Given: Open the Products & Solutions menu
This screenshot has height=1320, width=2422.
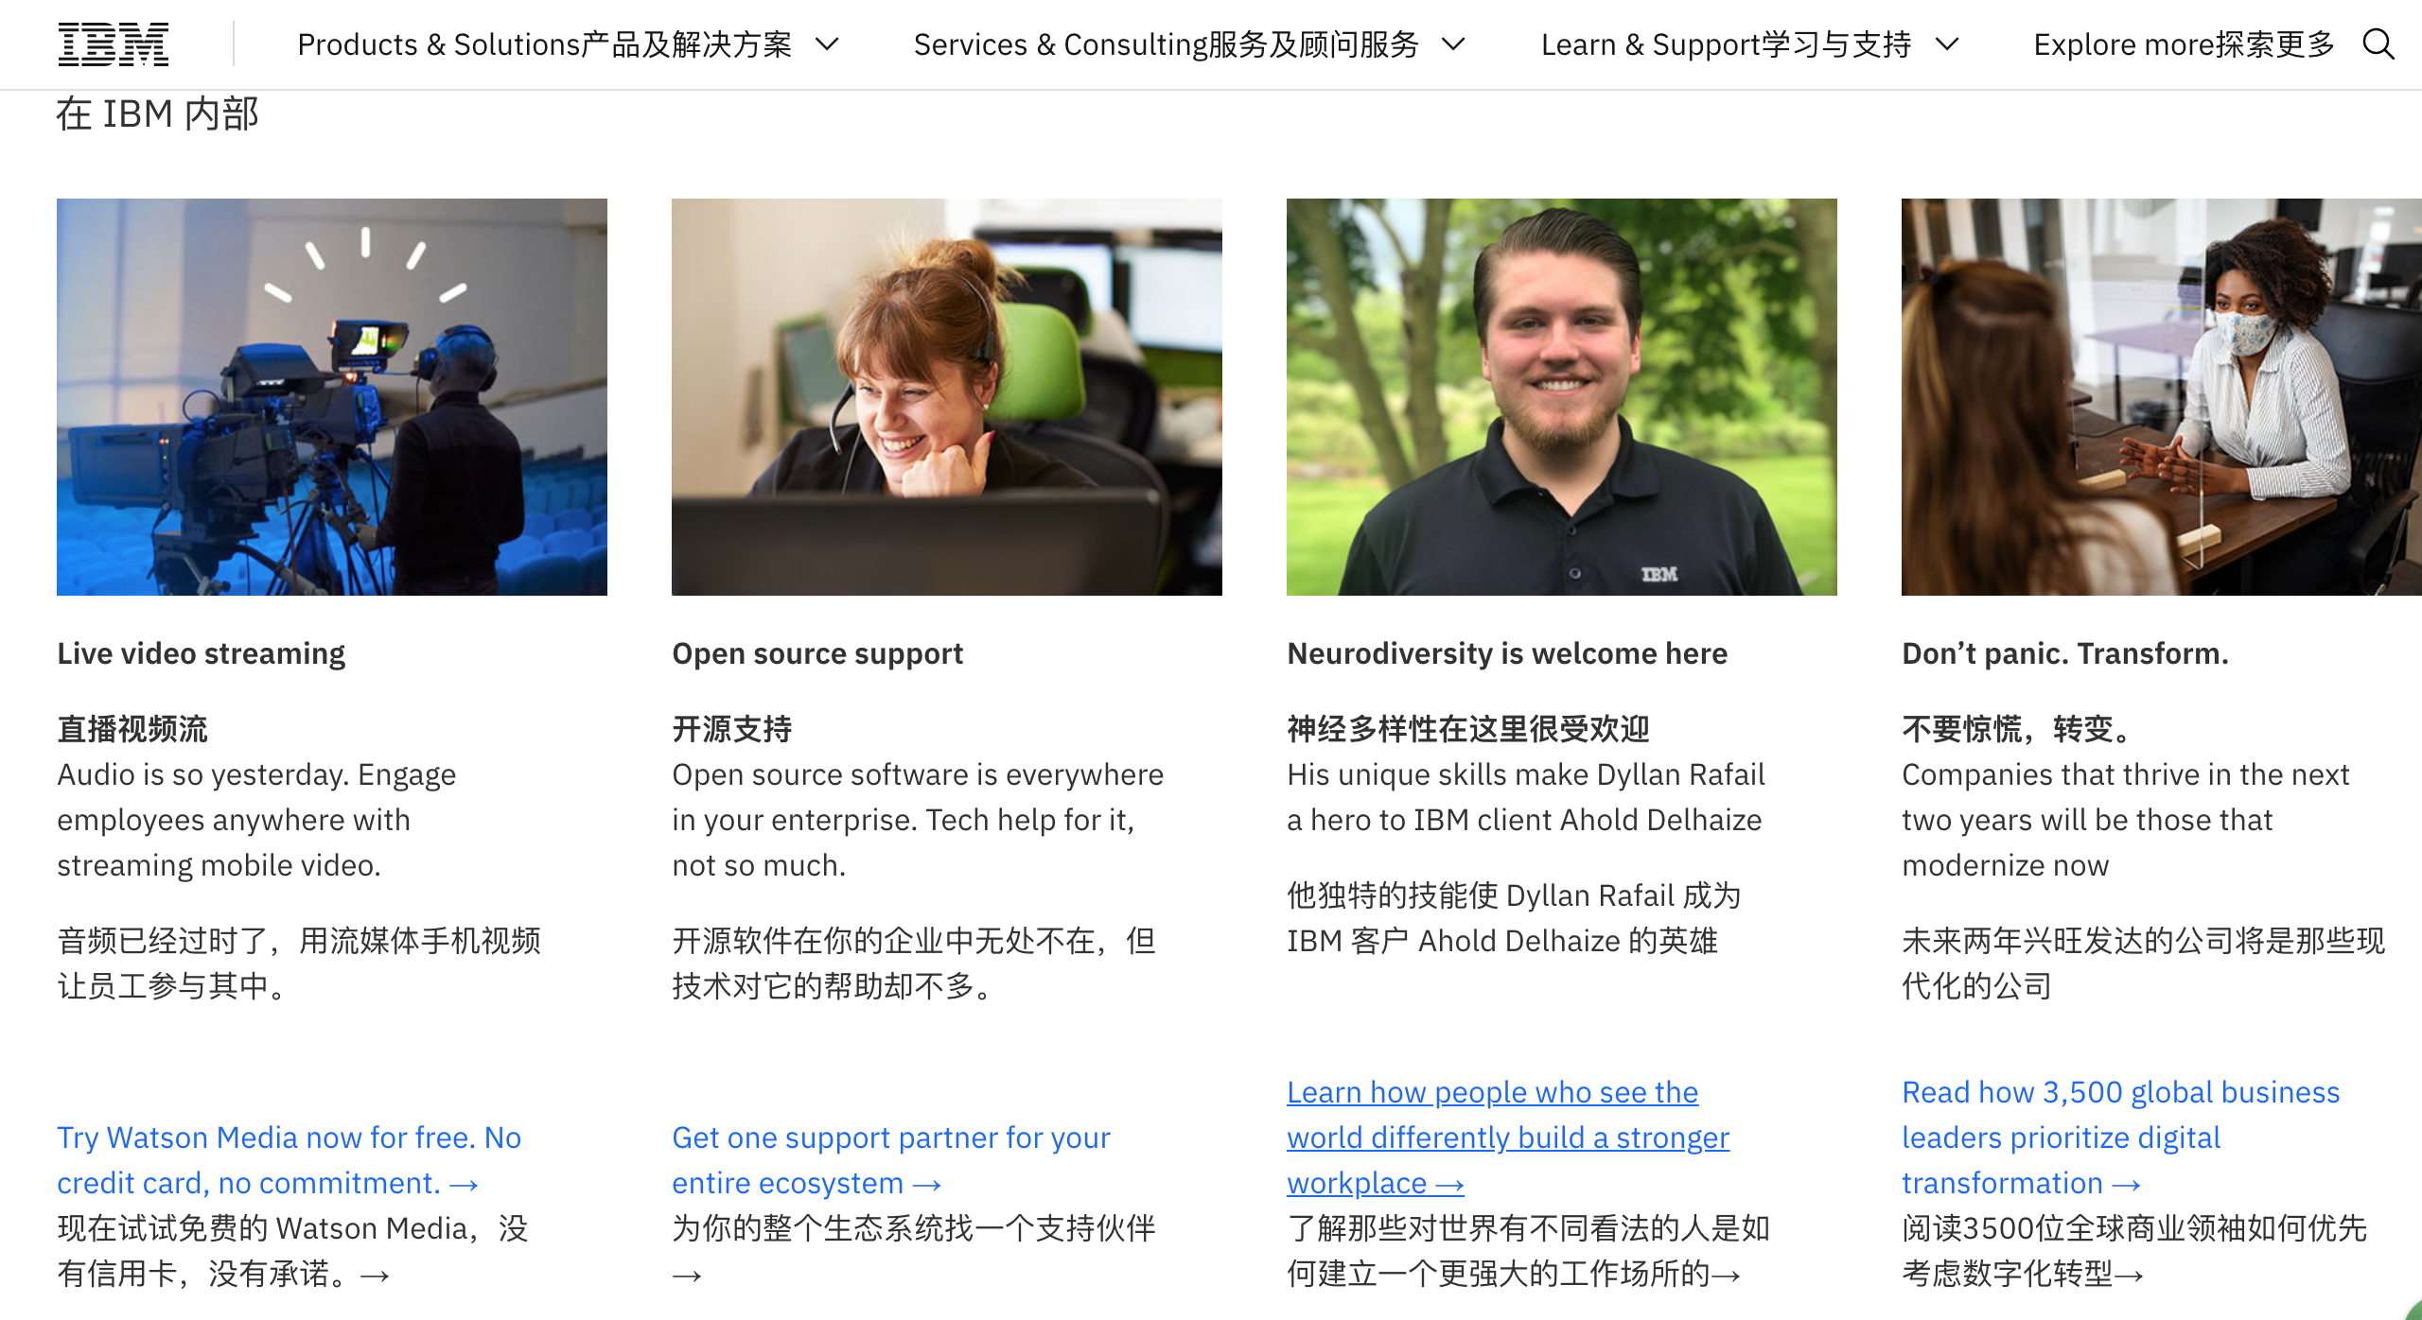Looking at the screenshot, I should [x=569, y=44].
